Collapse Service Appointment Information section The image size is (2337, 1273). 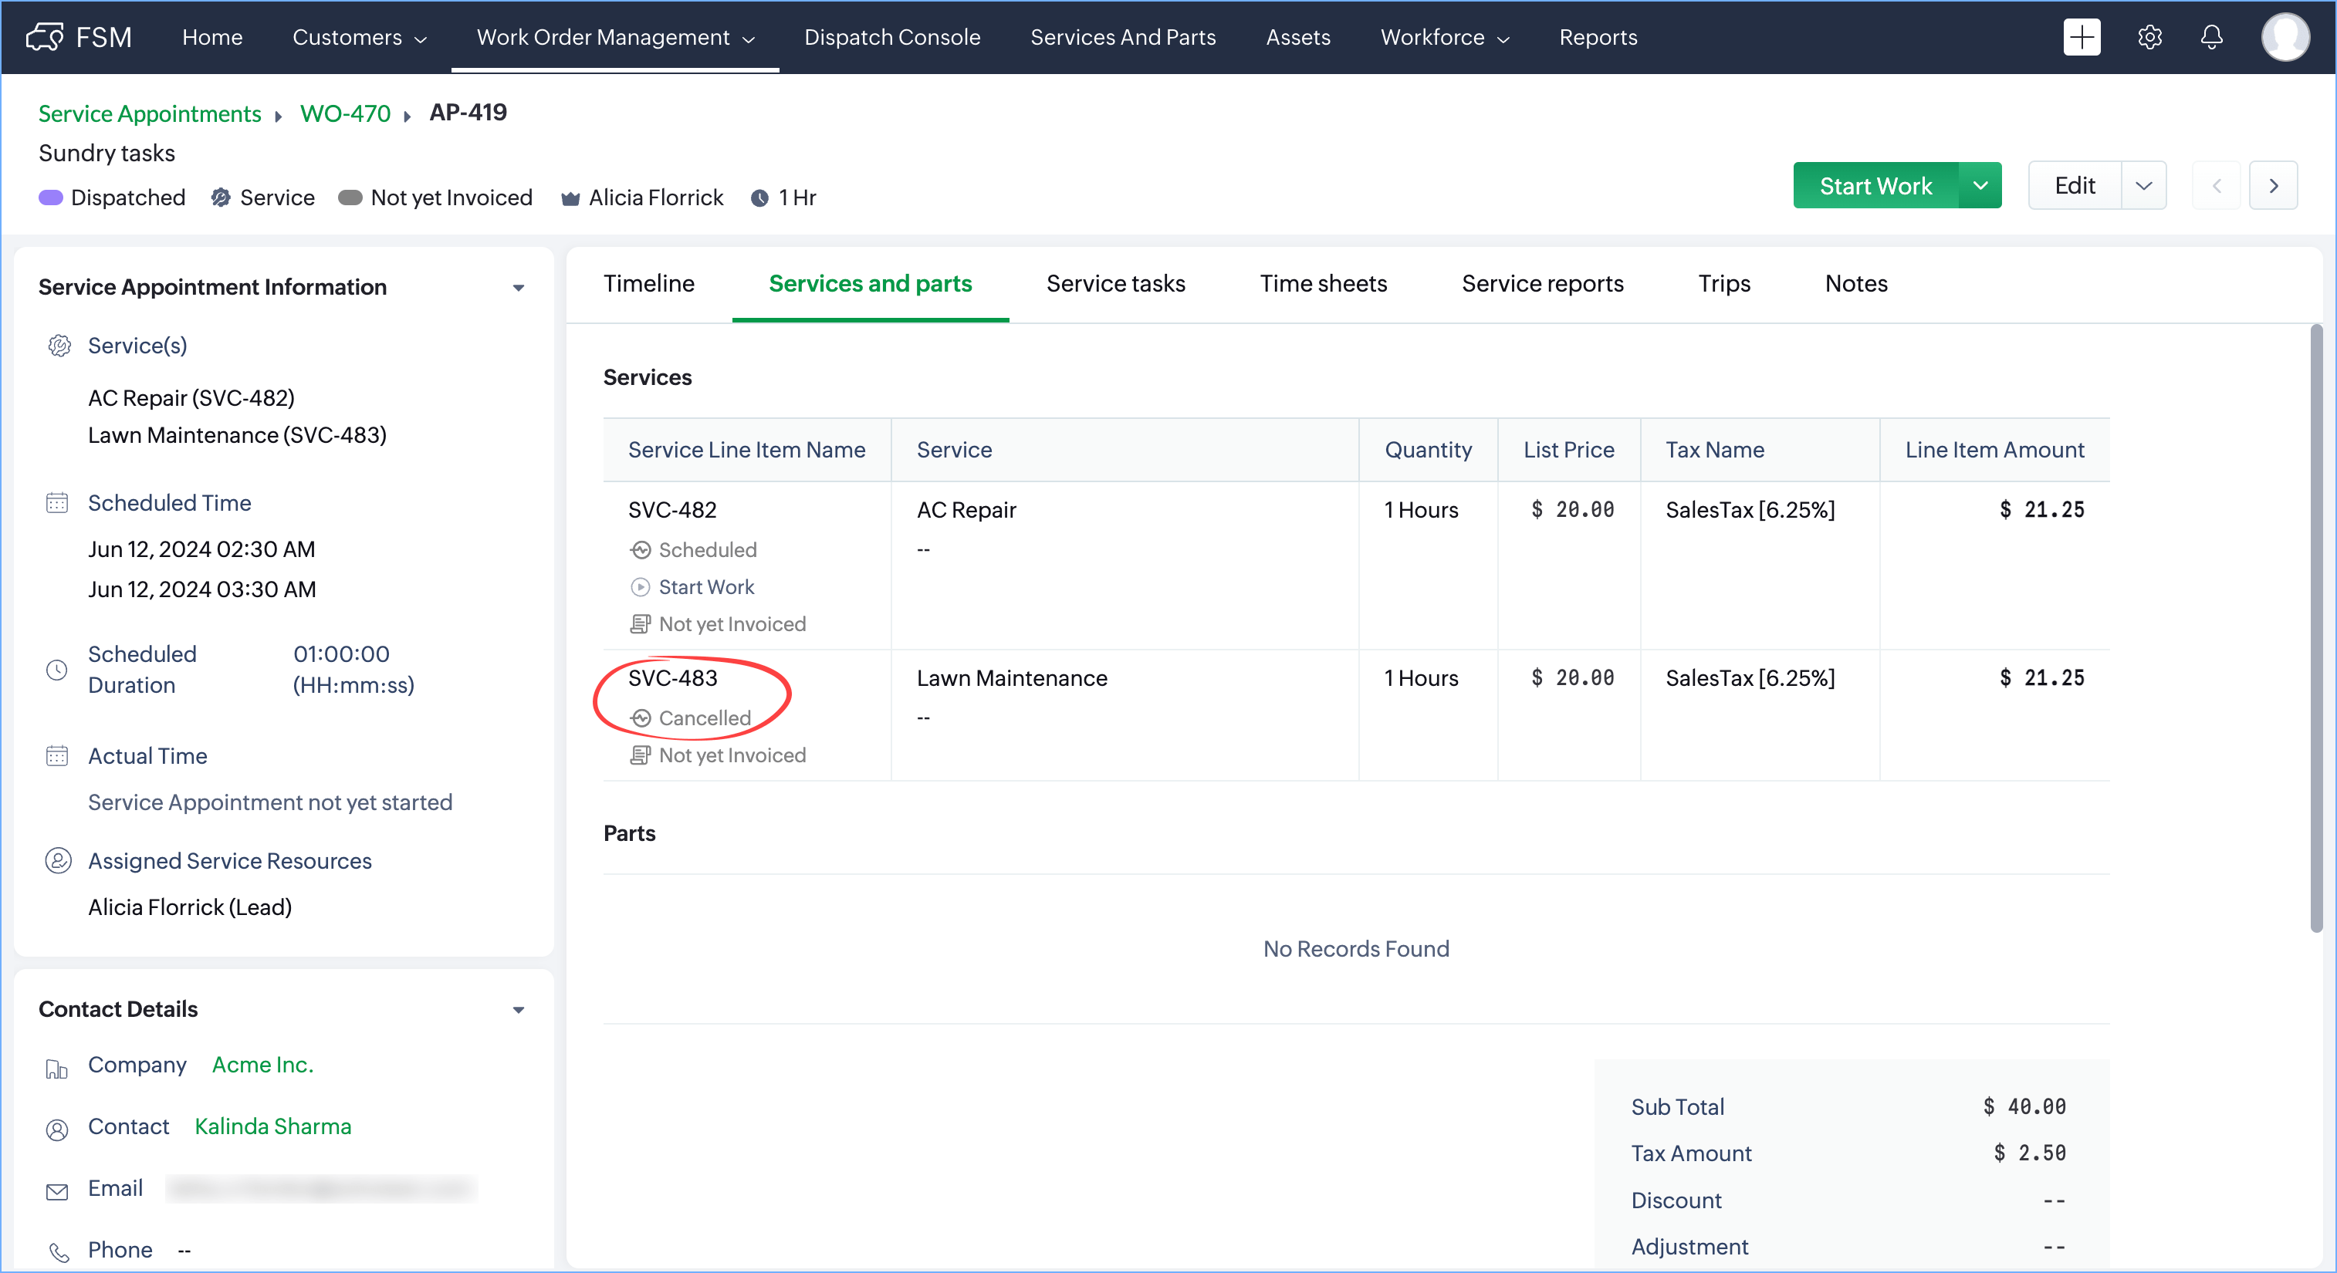click(518, 288)
